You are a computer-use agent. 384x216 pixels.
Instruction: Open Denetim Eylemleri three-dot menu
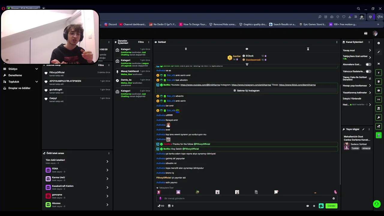[148, 42]
